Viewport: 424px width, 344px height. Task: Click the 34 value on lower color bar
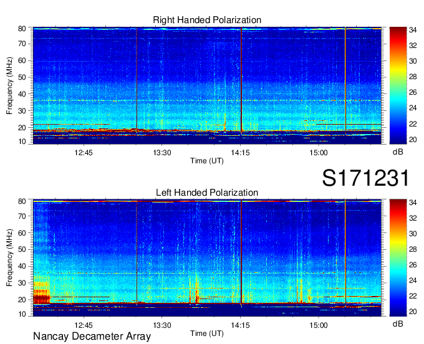tap(413, 203)
